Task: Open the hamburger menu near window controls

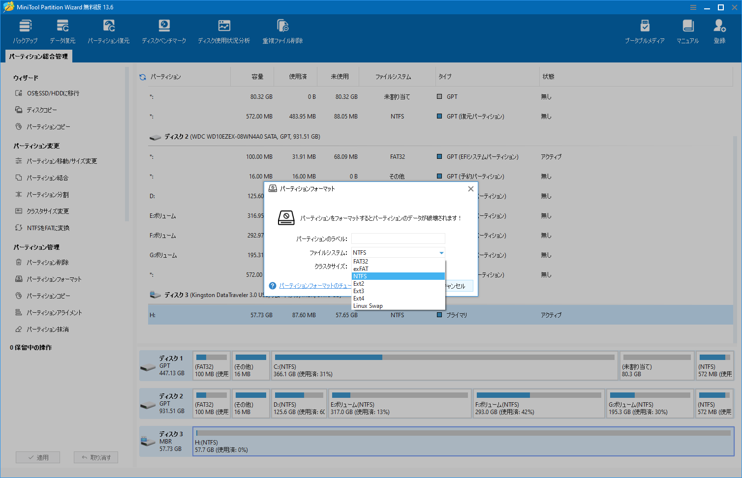Action: (x=693, y=7)
